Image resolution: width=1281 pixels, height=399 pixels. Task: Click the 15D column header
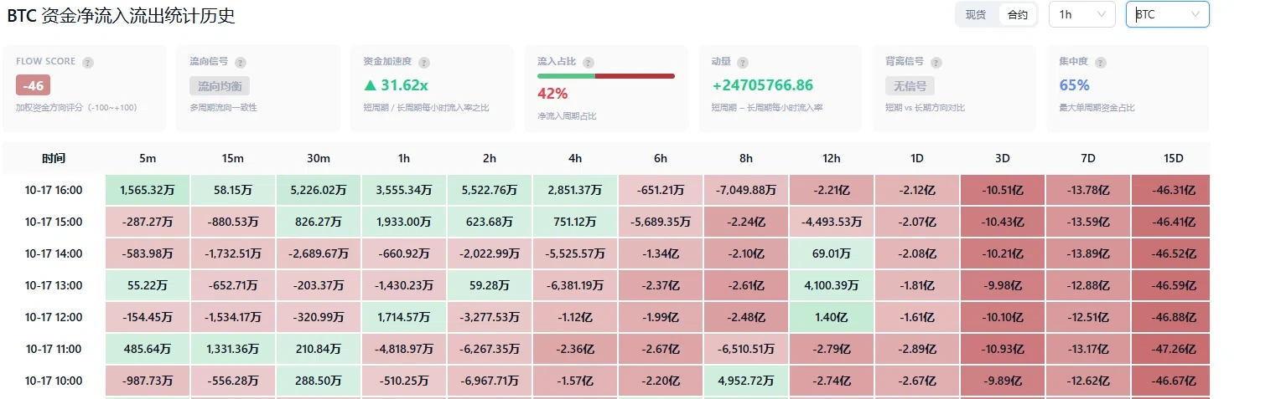[x=1174, y=158]
